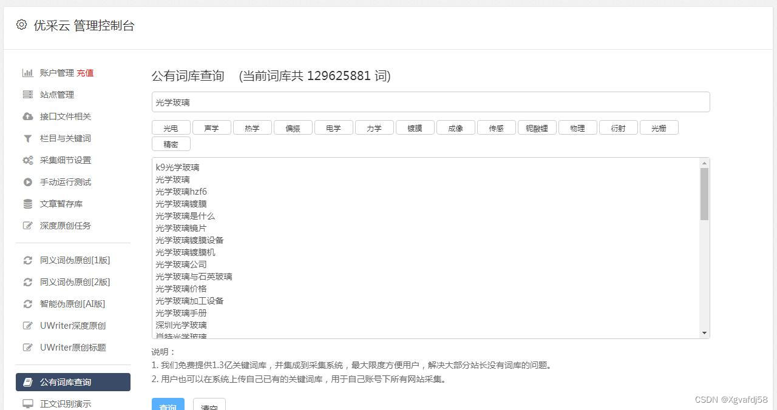Open 采集细节设置
This screenshot has height=410, width=777.
point(66,160)
